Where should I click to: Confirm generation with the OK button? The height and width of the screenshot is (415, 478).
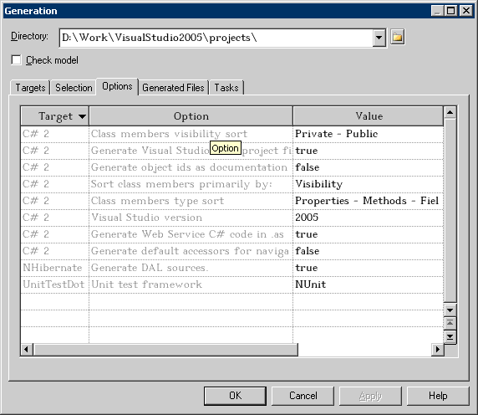235,396
